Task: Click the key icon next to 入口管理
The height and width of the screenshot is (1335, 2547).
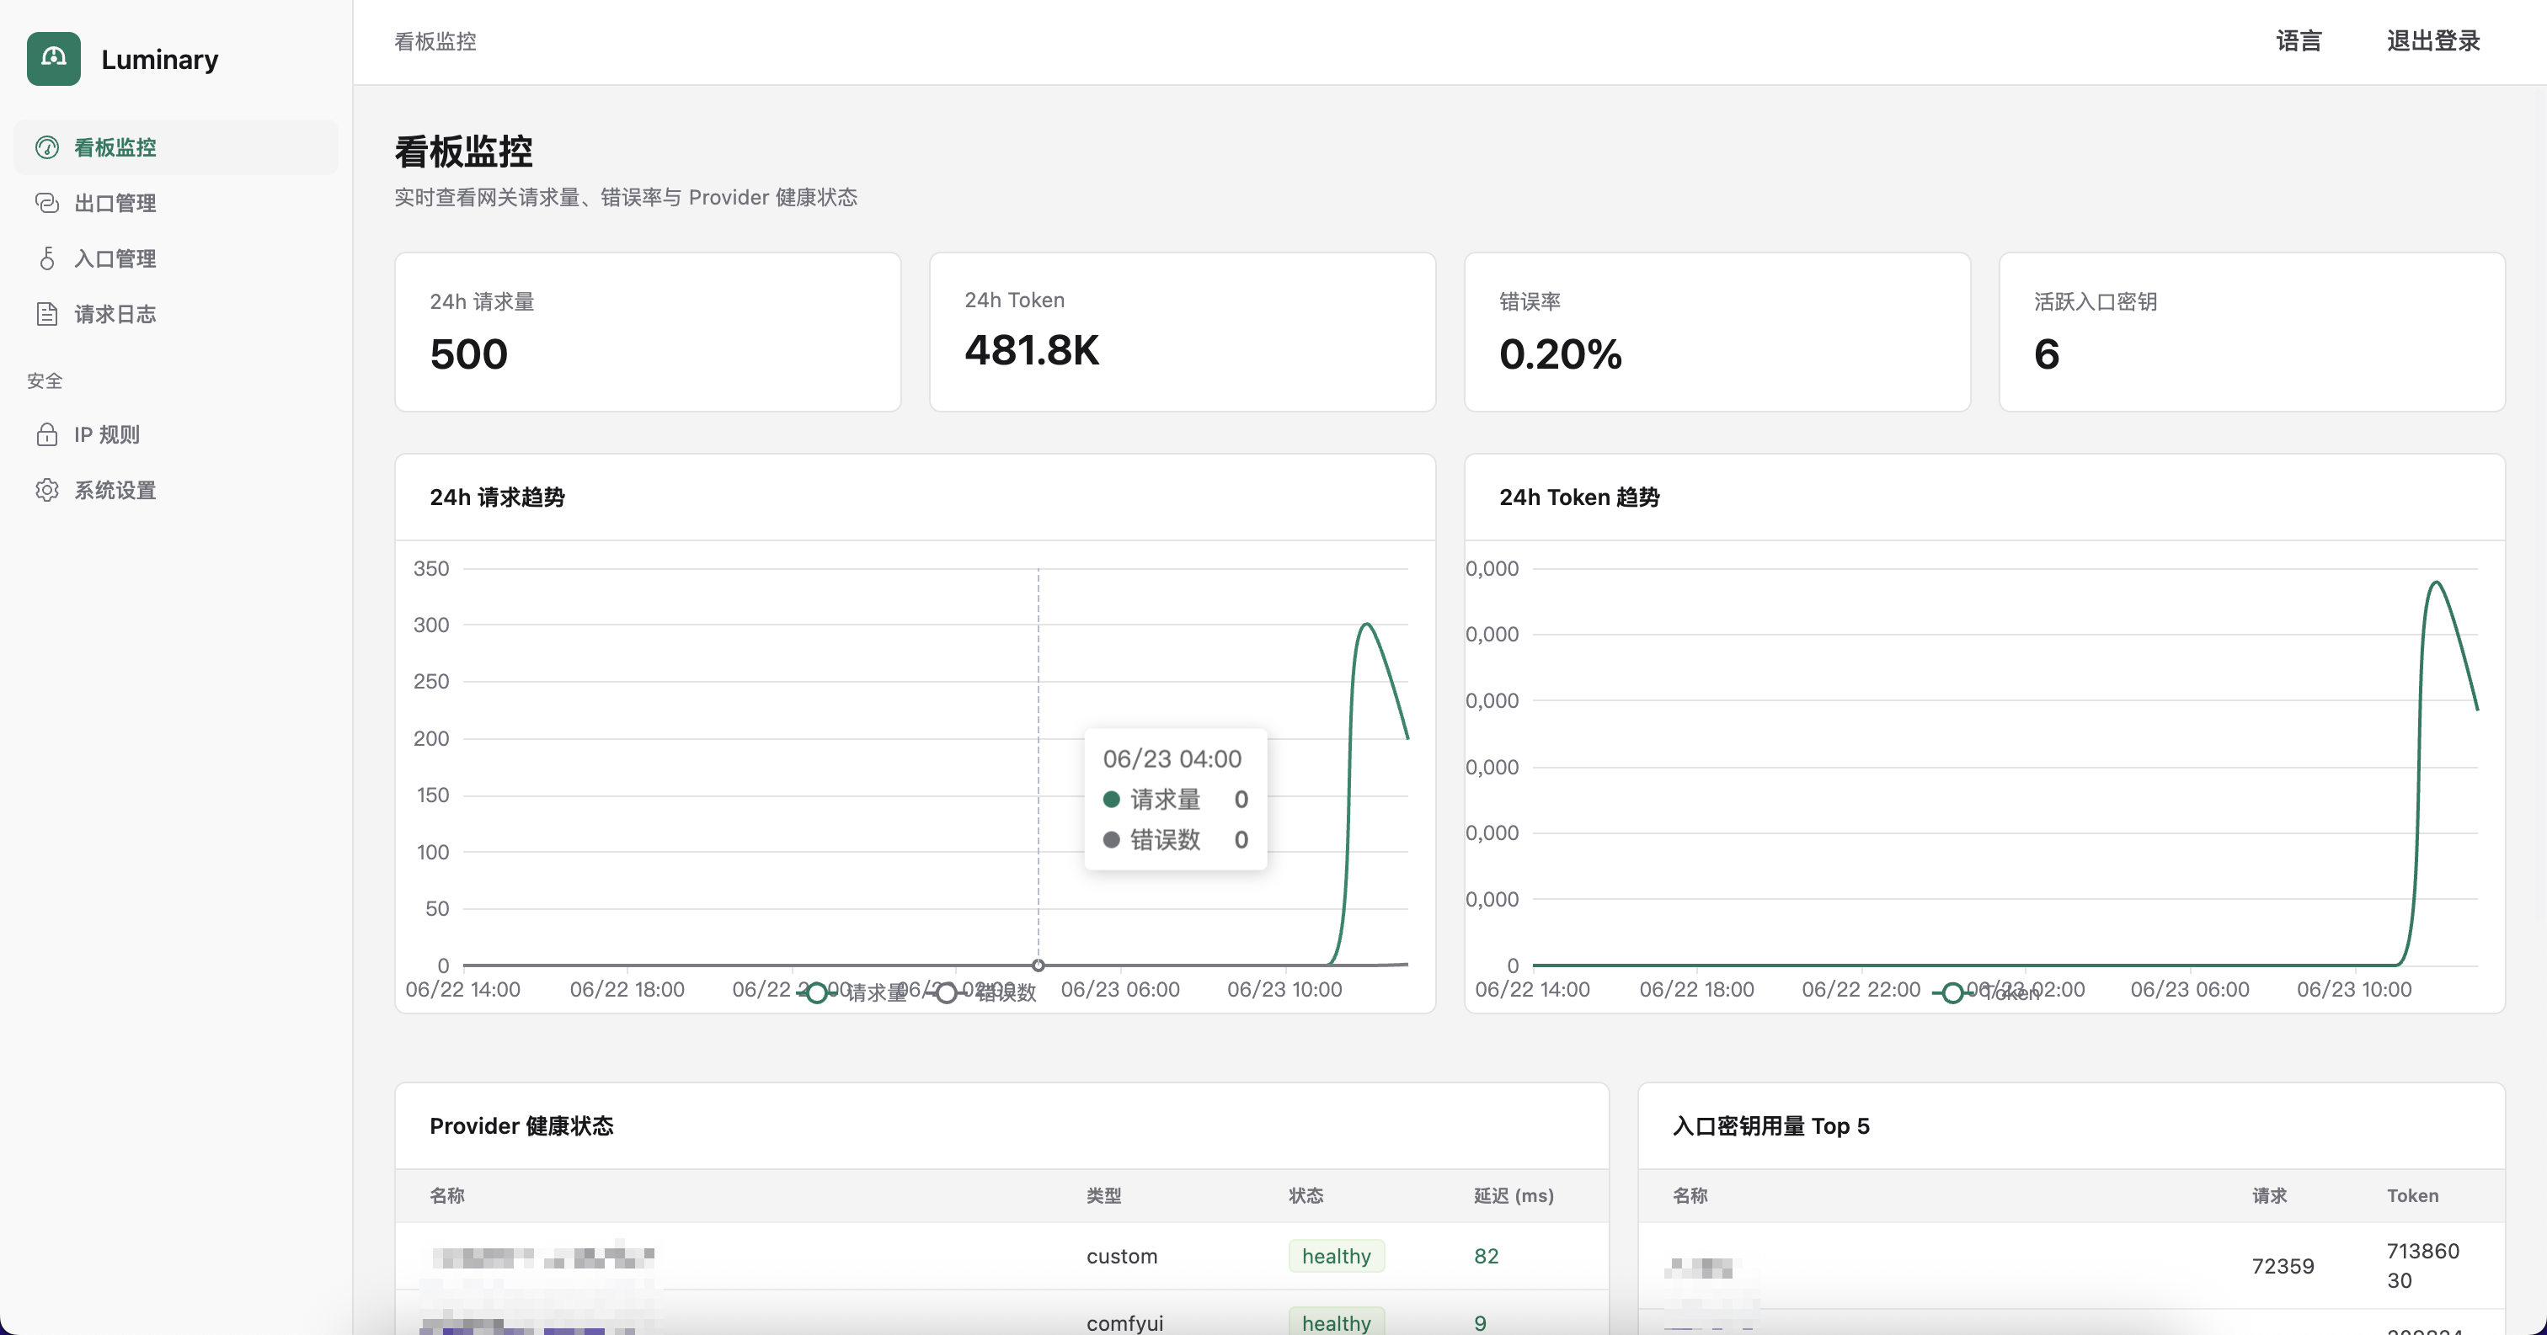Action: coord(46,258)
